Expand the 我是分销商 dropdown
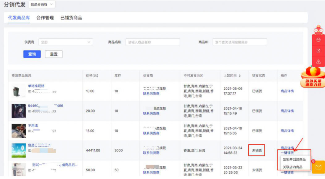This screenshot has height=179, width=325. coord(42,4)
